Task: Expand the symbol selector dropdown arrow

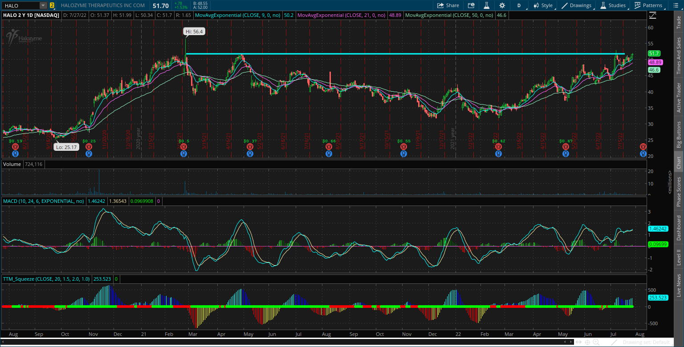Action: (43, 5)
